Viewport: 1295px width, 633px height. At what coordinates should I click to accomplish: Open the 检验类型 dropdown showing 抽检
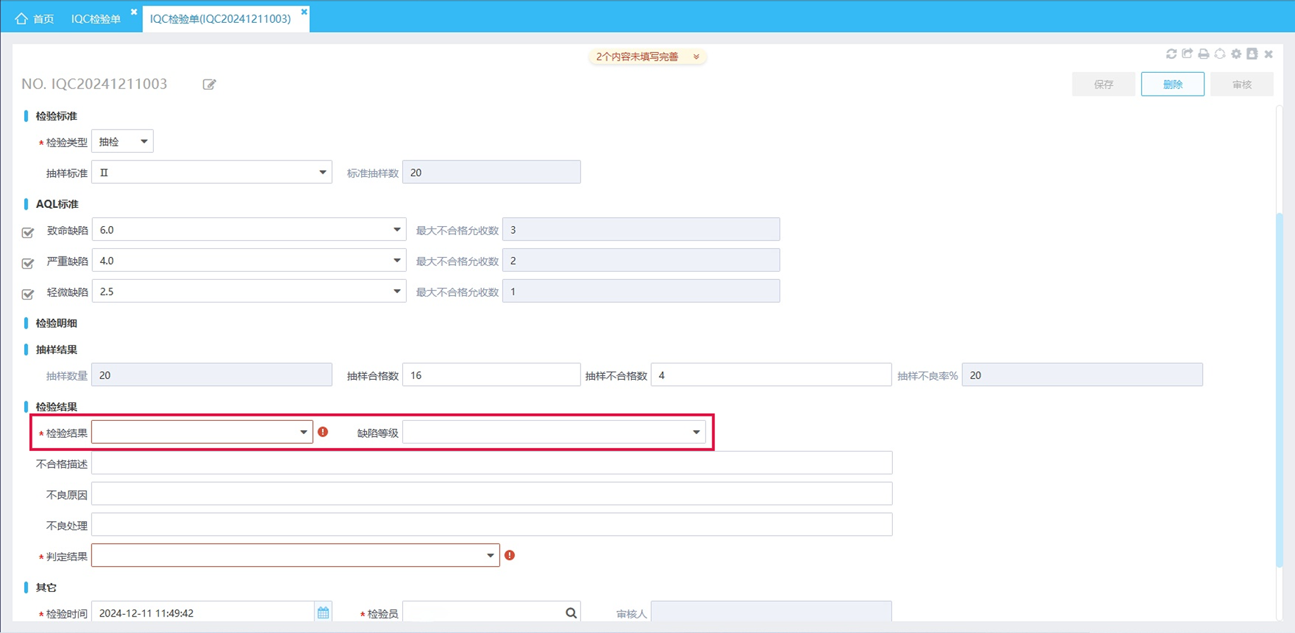pyautogui.click(x=123, y=142)
